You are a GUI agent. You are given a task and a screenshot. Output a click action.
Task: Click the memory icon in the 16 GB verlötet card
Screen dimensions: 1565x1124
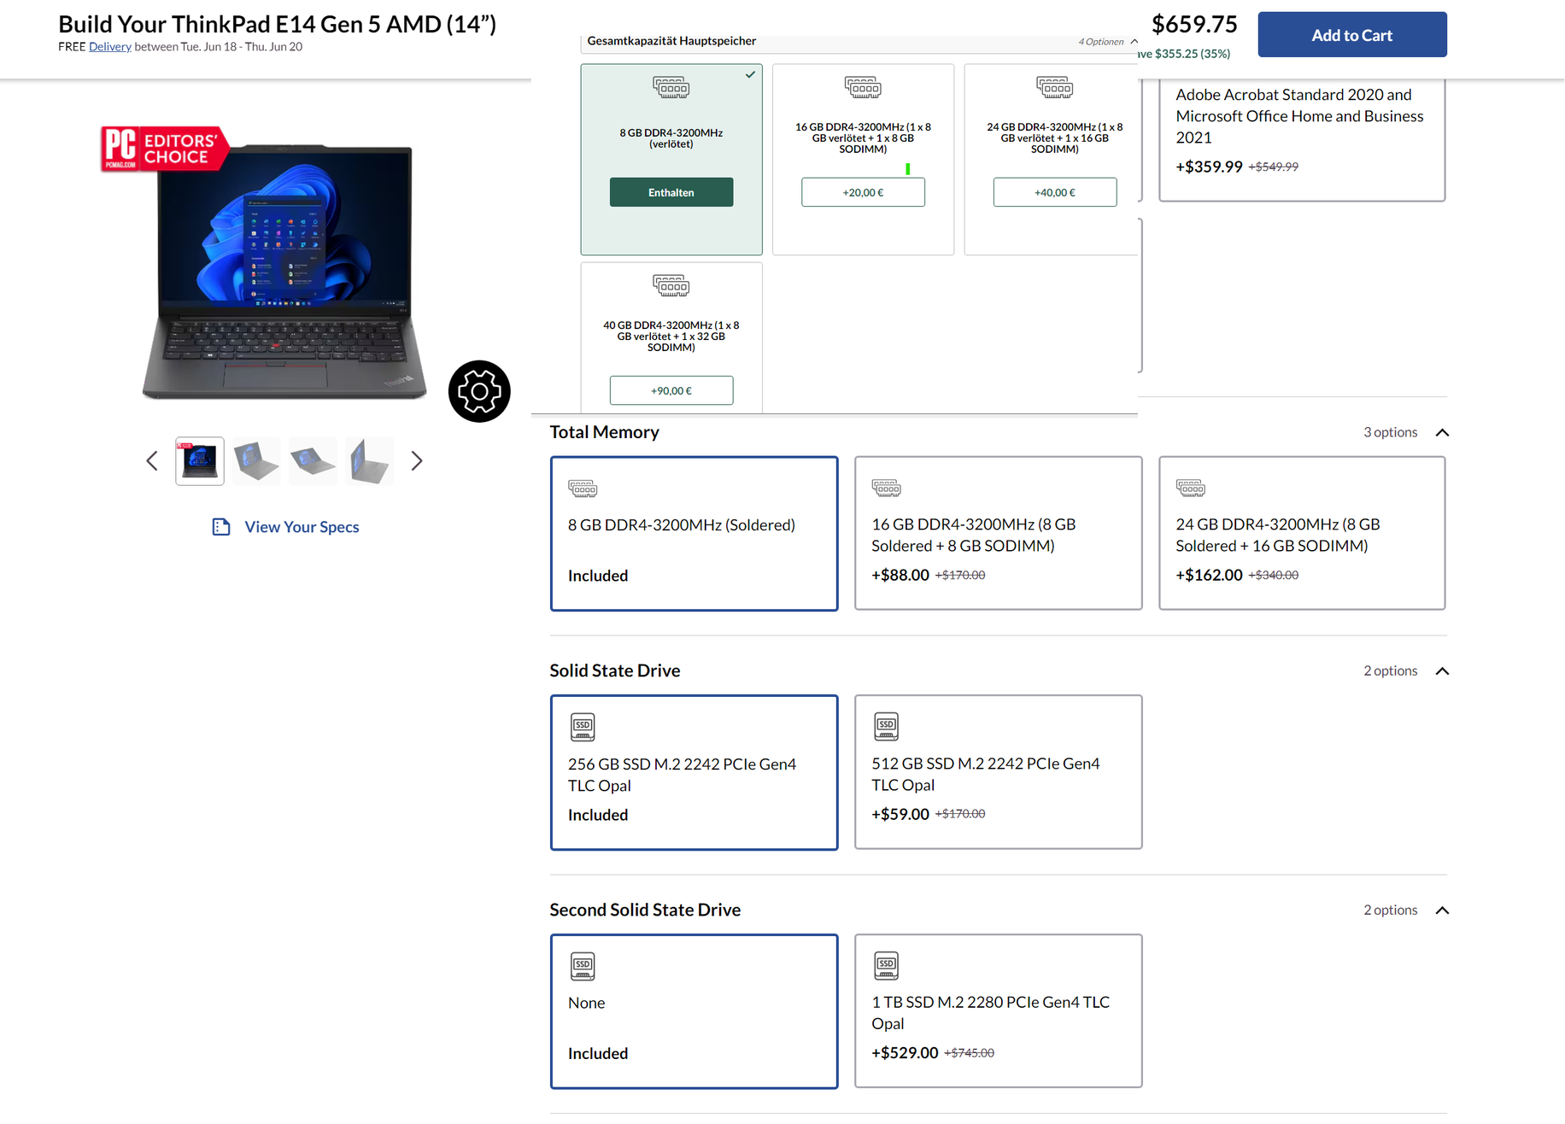[863, 87]
